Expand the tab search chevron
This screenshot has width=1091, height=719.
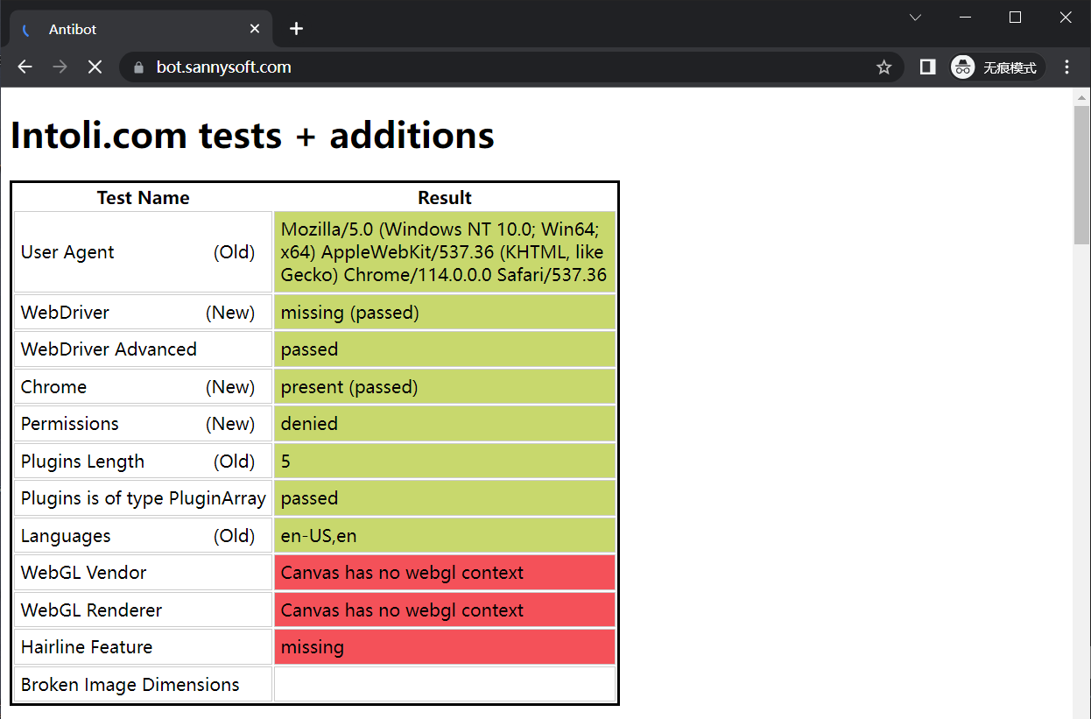pyautogui.click(x=915, y=18)
